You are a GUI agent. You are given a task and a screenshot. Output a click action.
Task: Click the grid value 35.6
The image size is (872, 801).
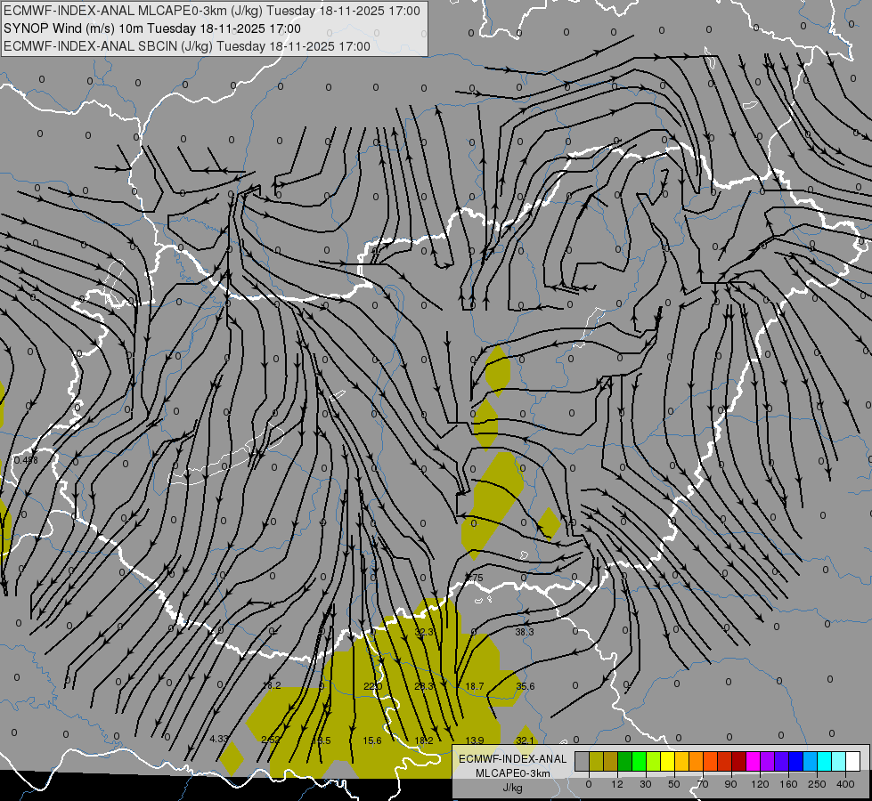pos(525,686)
